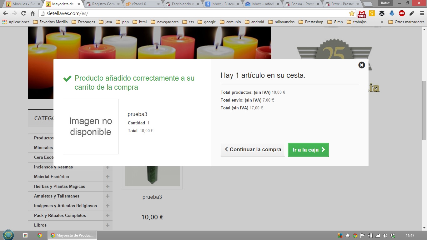Click the Windows Start button

8,235
